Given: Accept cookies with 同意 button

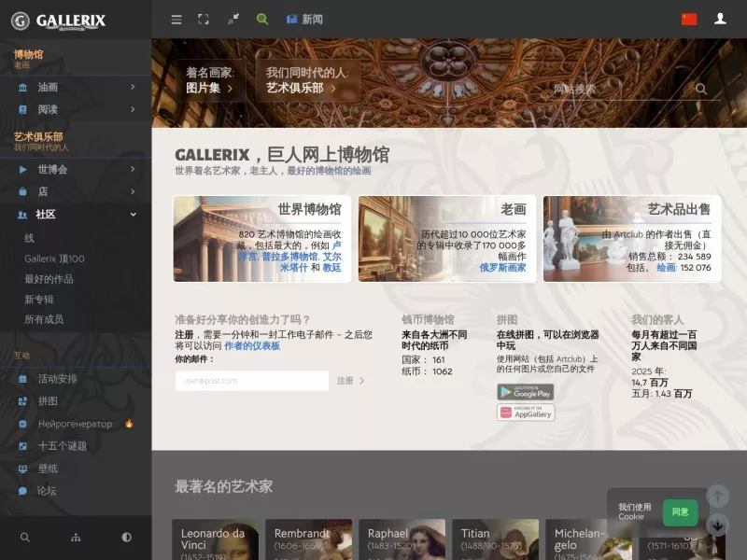Looking at the screenshot, I should click(x=681, y=511).
